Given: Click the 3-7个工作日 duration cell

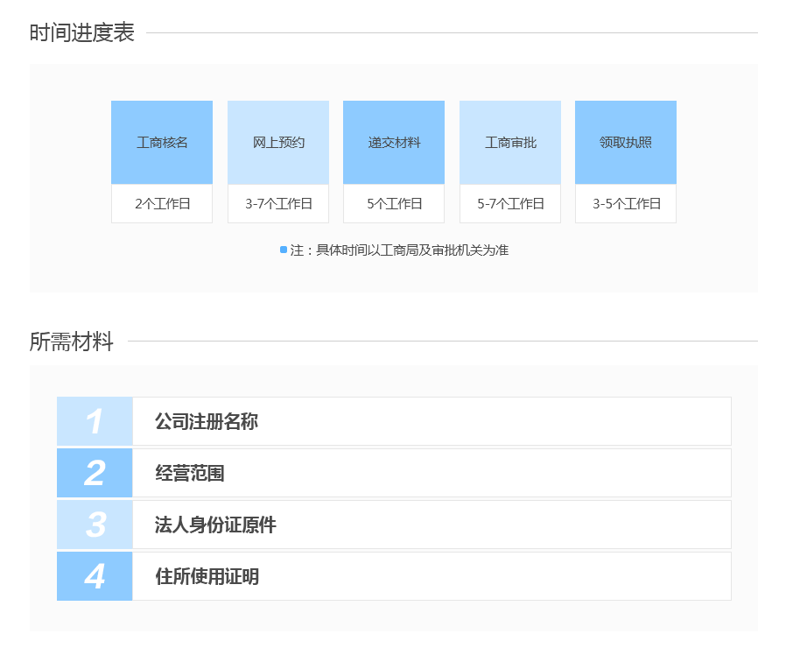Looking at the screenshot, I should (x=278, y=204).
